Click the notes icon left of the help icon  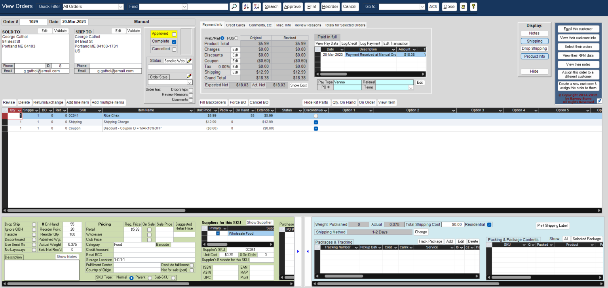463,6
